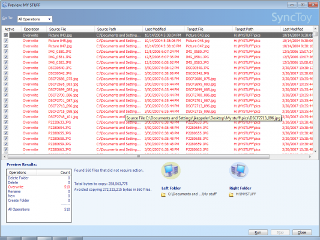Image resolution: width=320 pixels, height=240 pixels.
Task: Disable the Active checkbox for IMG_0581.JPG
Action: pyautogui.click(x=6, y=57)
